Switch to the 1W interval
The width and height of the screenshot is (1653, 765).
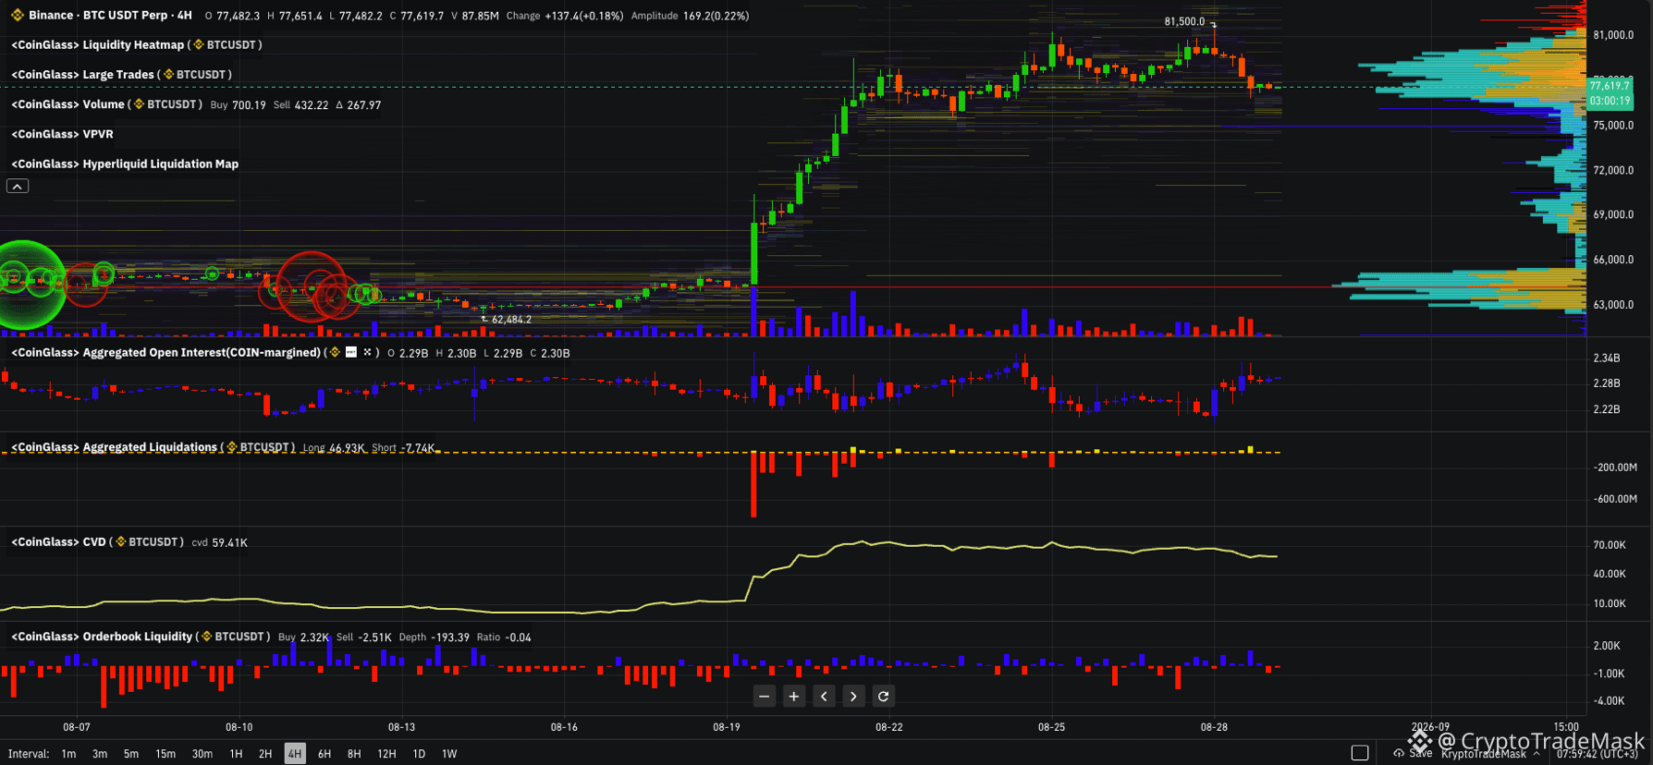pos(449,754)
